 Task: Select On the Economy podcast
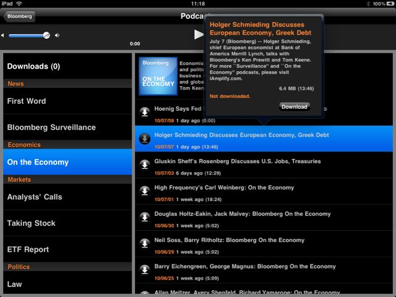pyautogui.click(x=67, y=162)
